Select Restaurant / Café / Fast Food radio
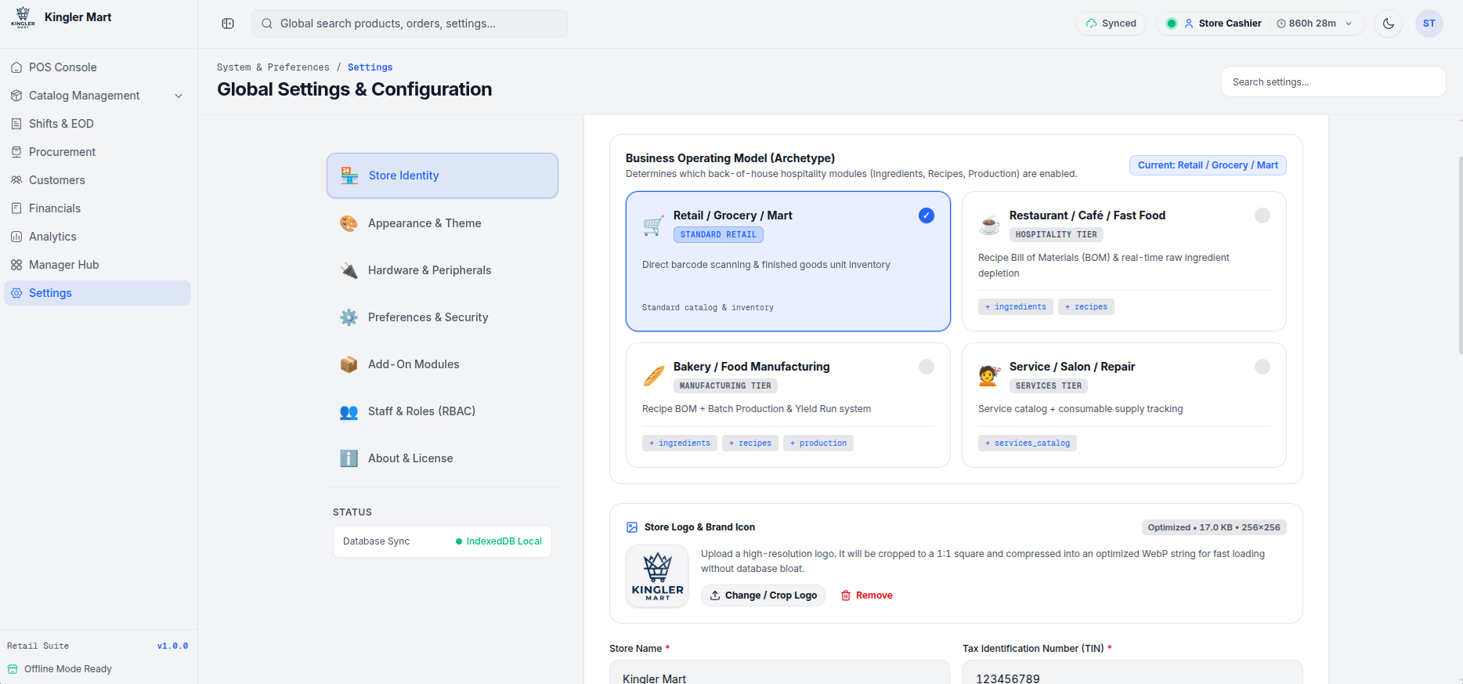The height and width of the screenshot is (684, 1463). 1263,215
